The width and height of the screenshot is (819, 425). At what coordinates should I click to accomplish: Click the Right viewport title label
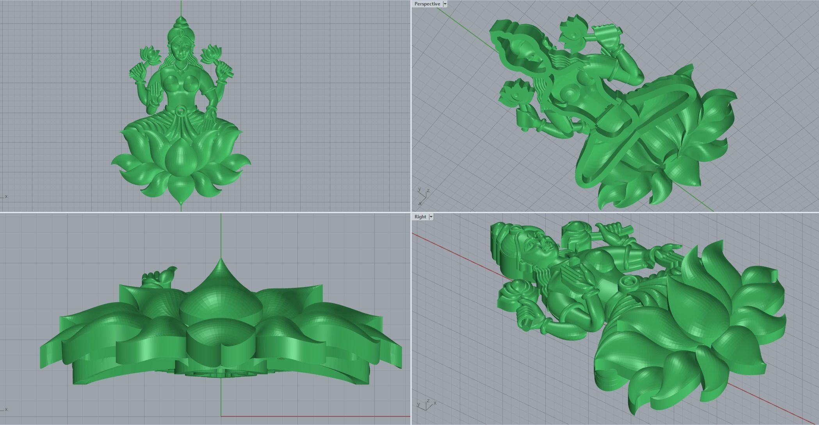click(420, 217)
